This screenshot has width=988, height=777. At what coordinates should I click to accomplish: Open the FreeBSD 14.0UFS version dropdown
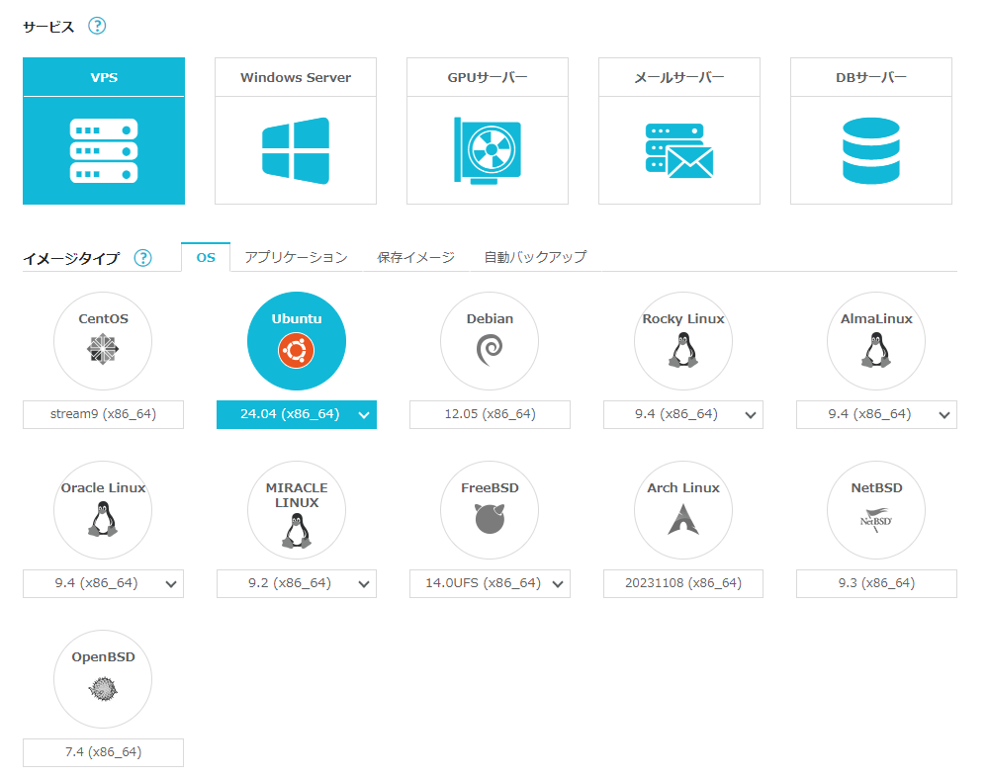click(x=490, y=583)
